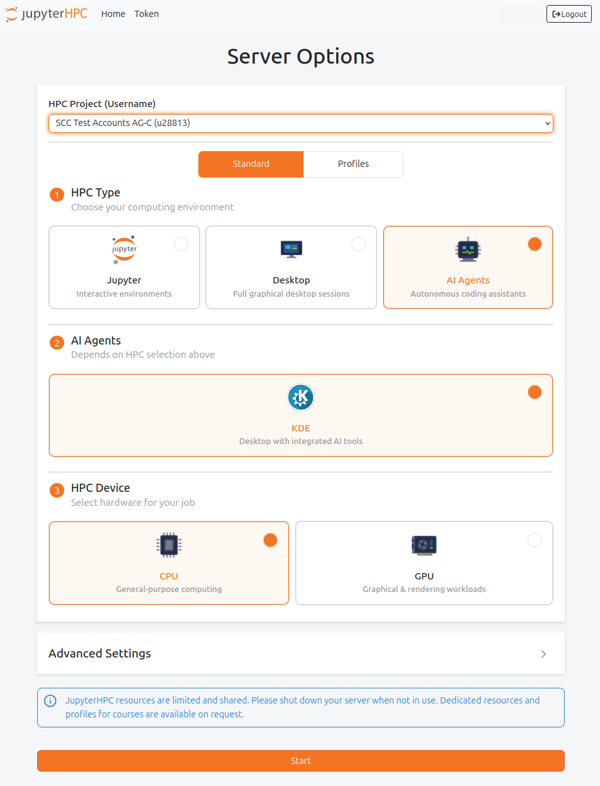Click the info icon in notice box
This screenshot has width=600, height=786.
pyautogui.click(x=50, y=700)
